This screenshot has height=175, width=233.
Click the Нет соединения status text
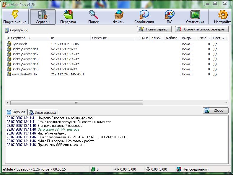coord(195,169)
